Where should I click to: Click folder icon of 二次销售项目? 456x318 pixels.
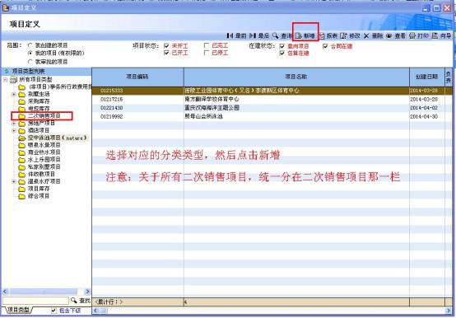(x=21, y=116)
